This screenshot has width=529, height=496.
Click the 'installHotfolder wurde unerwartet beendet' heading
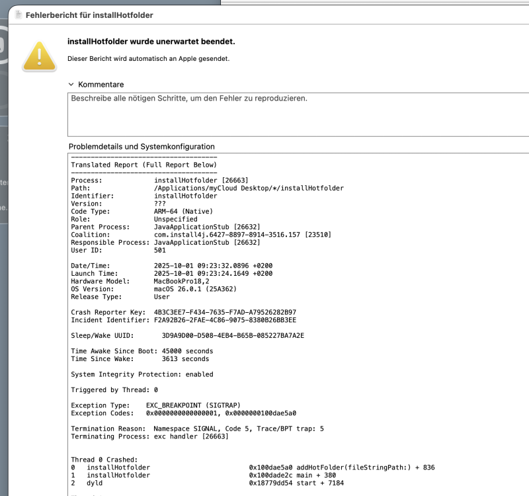pyautogui.click(x=151, y=42)
